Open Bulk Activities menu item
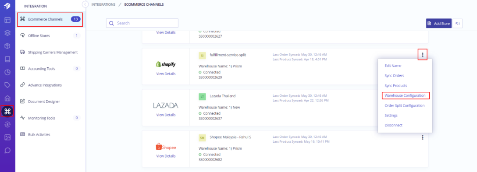 point(50,134)
